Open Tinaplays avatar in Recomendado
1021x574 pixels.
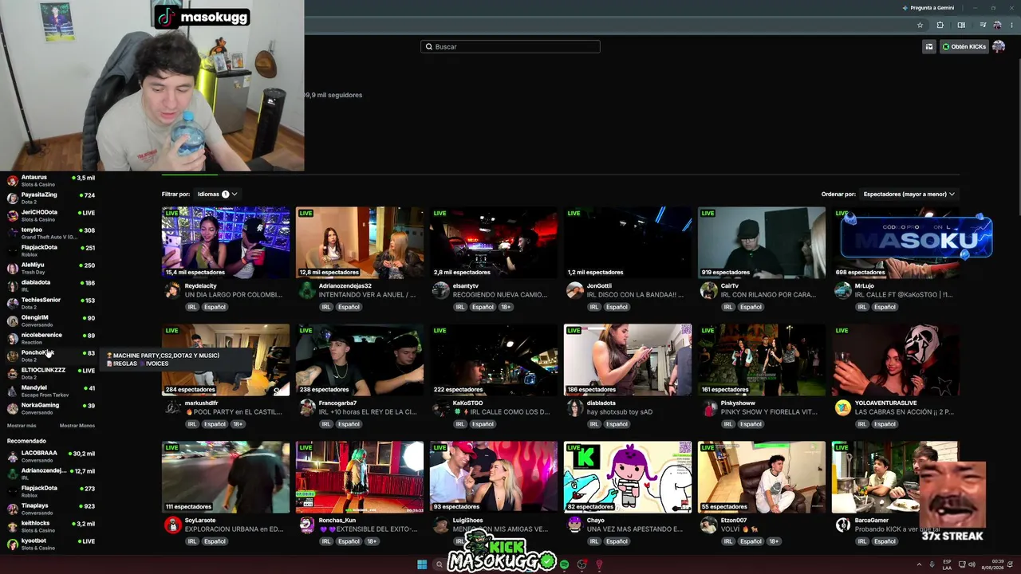(12, 509)
